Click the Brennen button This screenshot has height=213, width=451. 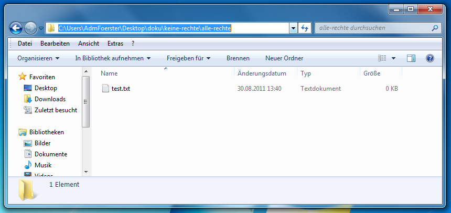[238, 58]
